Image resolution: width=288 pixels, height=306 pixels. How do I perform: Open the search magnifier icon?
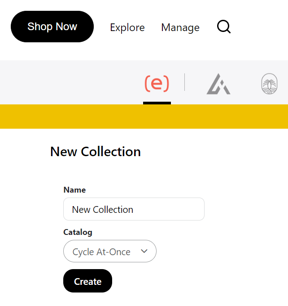[x=223, y=27]
